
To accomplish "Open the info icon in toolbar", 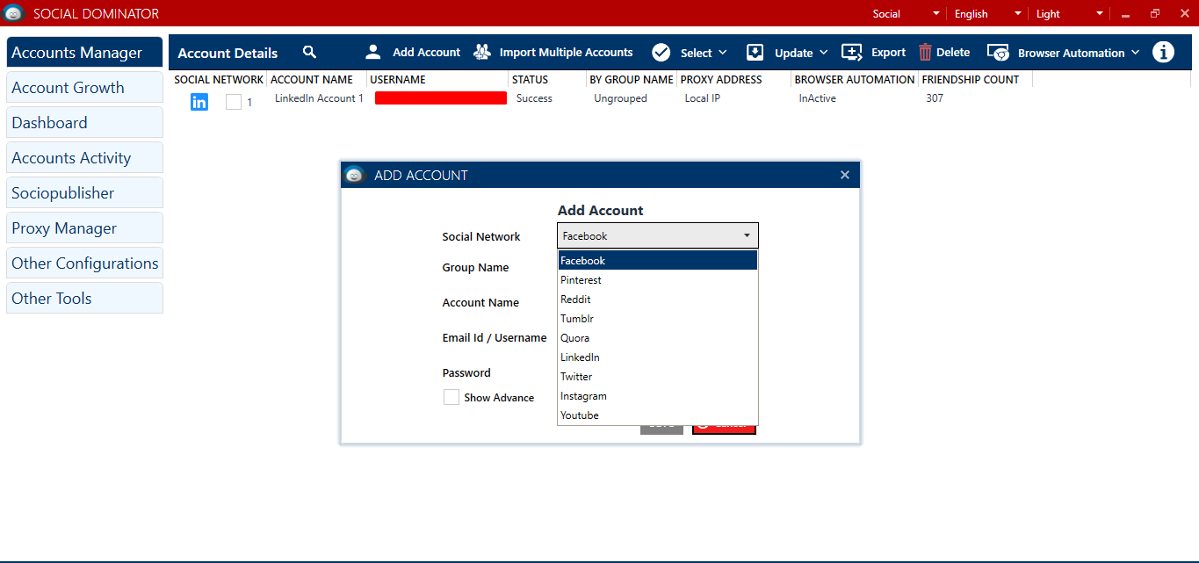I will click(x=1163, y=52).
